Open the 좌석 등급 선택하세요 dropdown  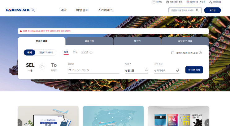[x=167, y=70]
